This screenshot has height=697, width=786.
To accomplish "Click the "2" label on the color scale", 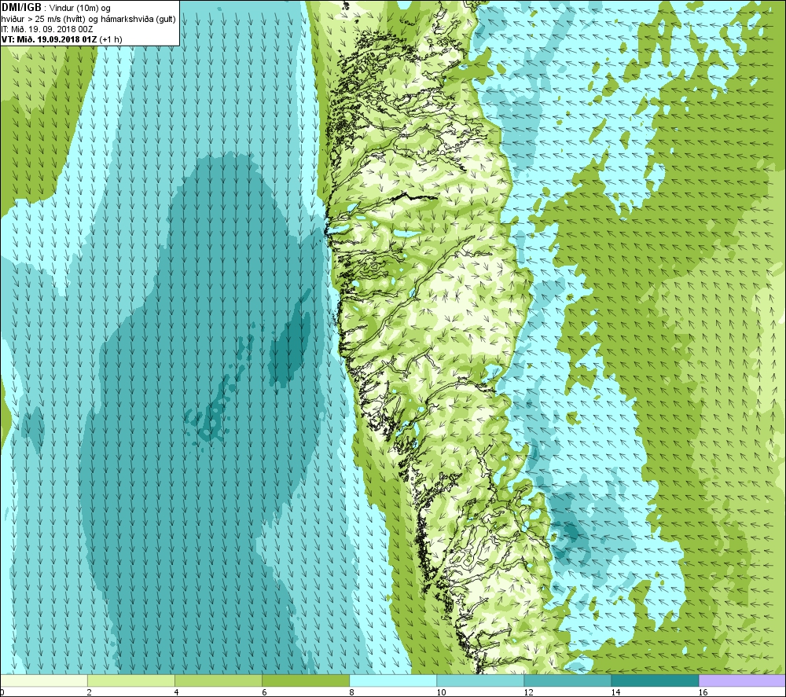I will tap(90, 692).
